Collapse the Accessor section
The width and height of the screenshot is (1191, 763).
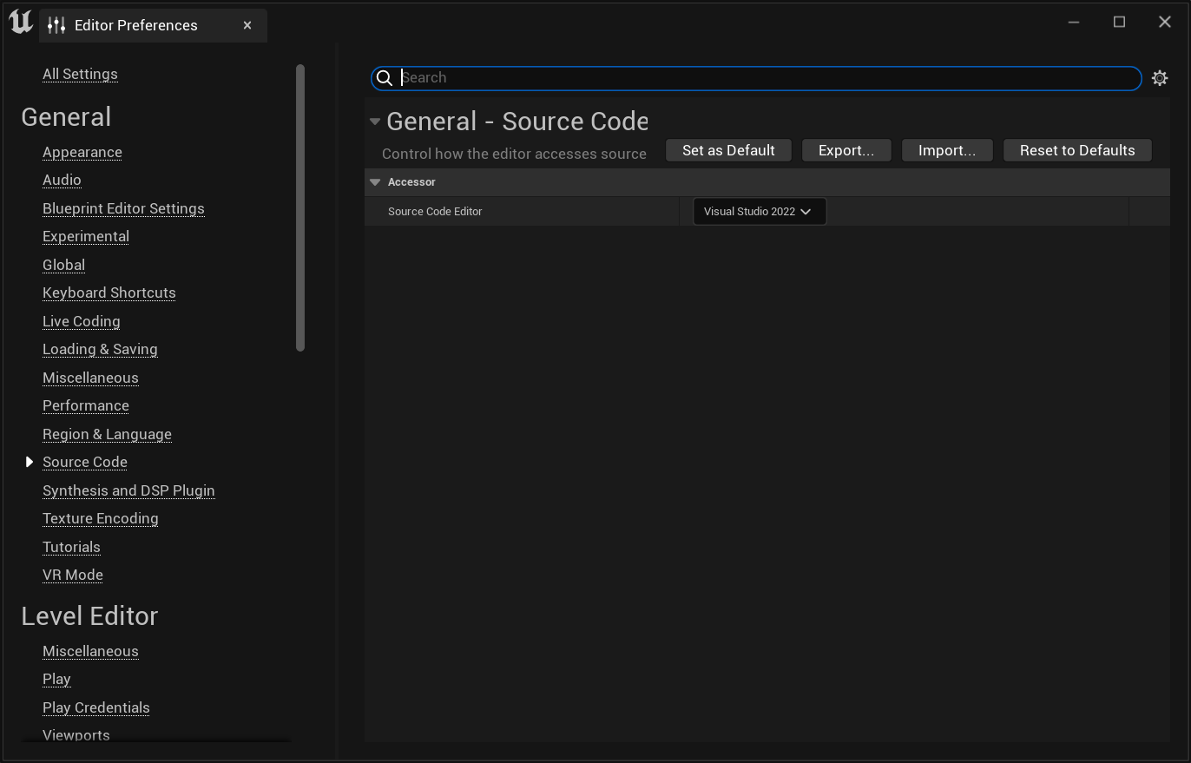click(x=375, y=182)
